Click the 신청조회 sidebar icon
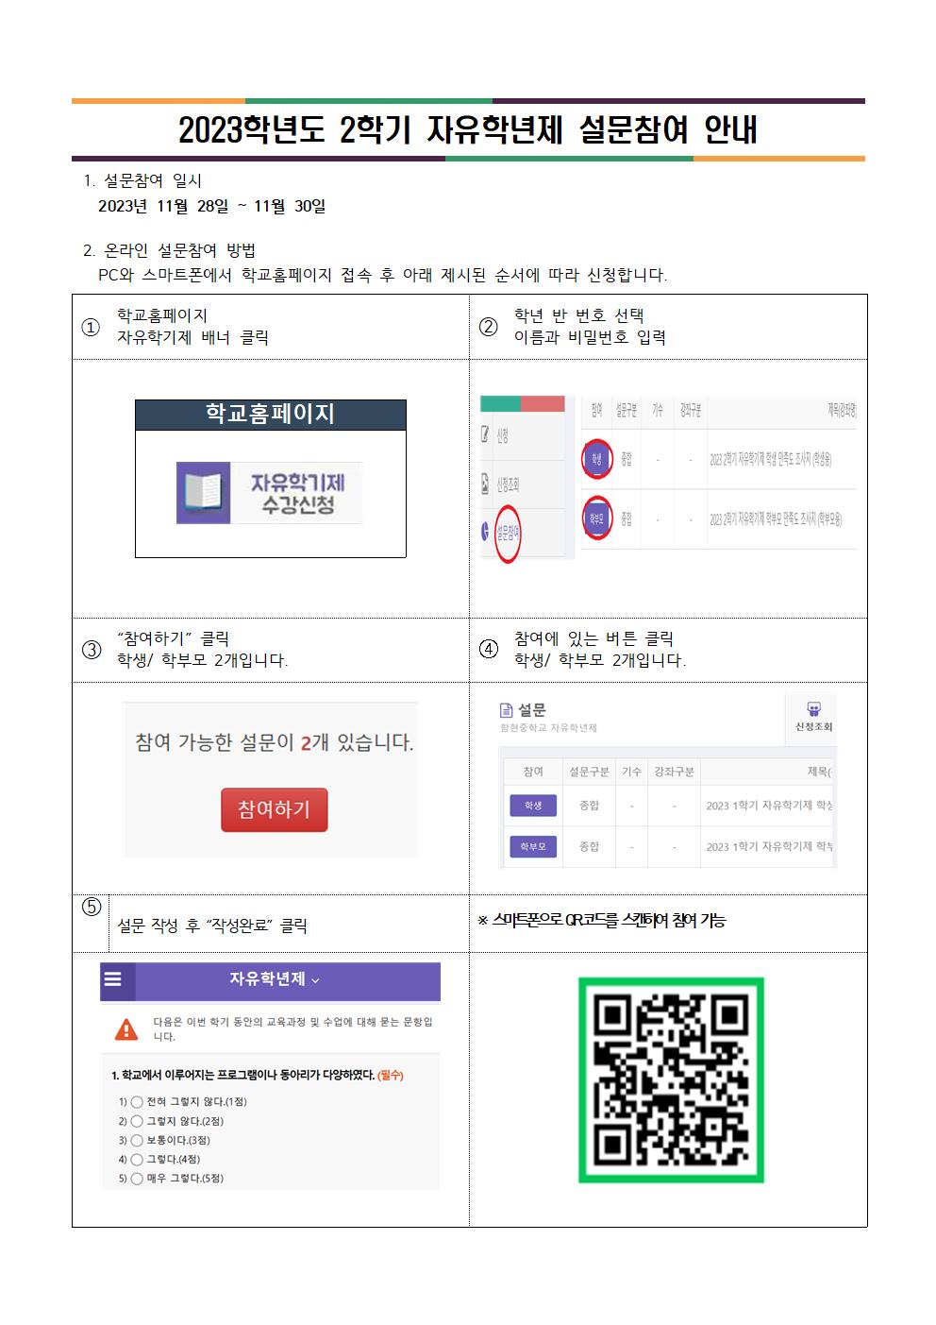 (486, 484)
